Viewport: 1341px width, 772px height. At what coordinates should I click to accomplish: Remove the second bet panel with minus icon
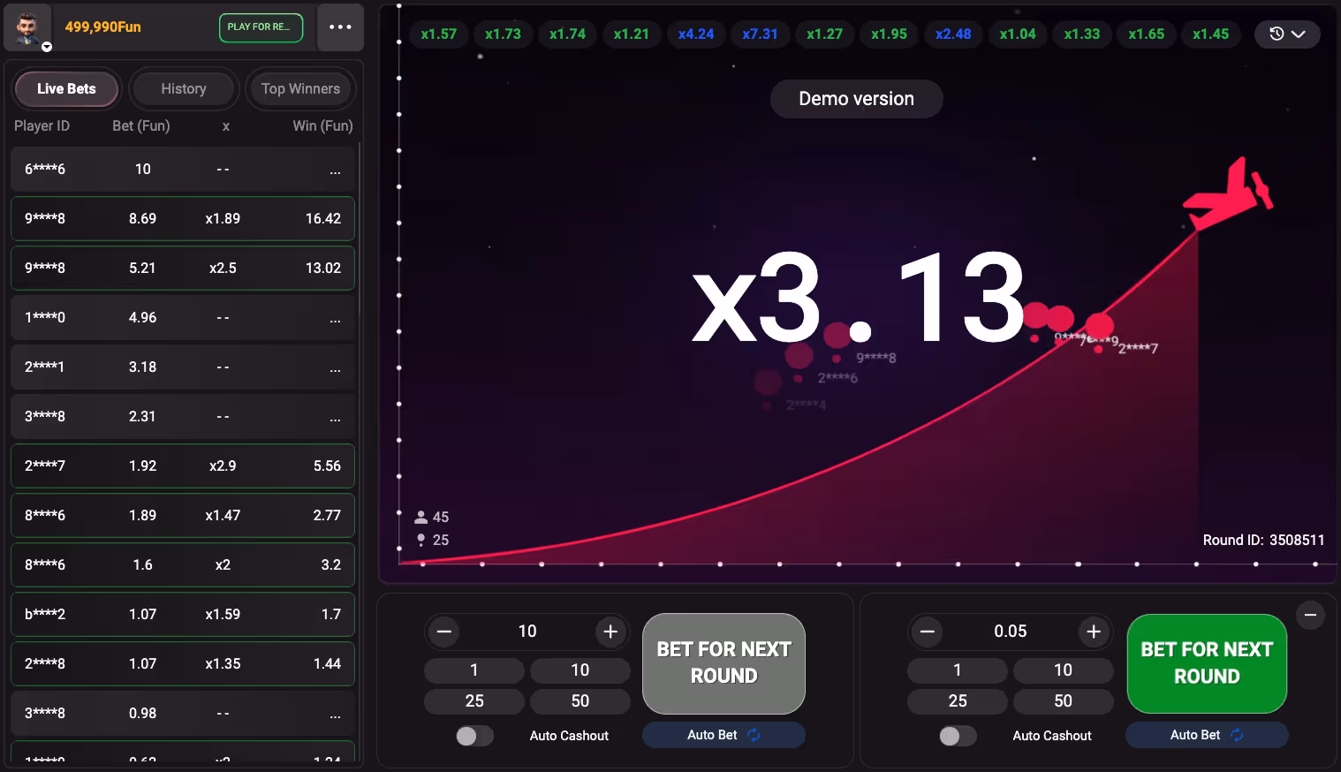(1311, 615)
